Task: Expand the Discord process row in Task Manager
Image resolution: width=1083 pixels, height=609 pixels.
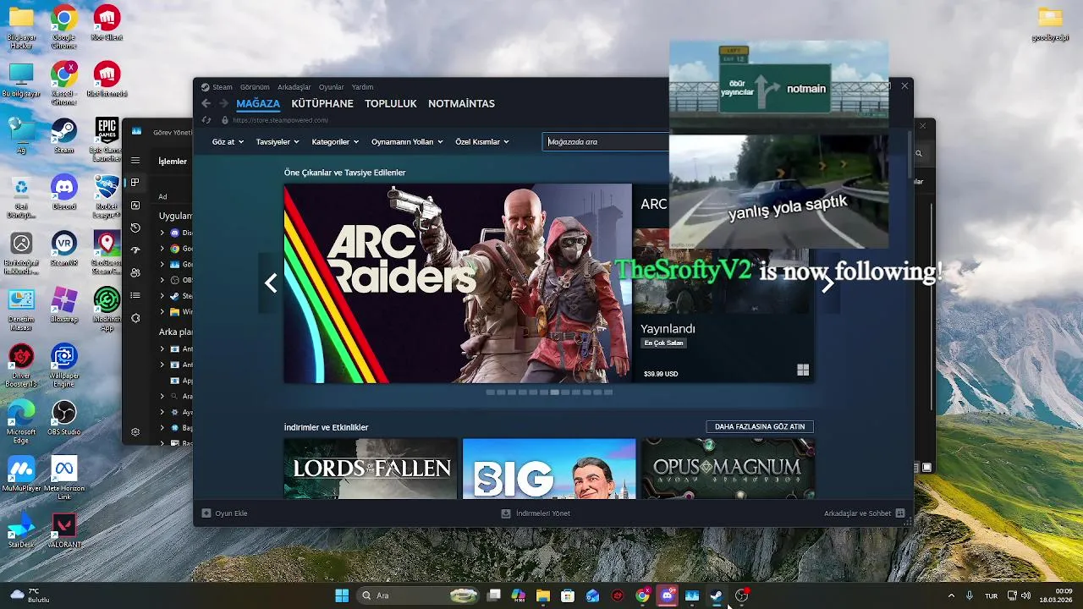Action: pos(162,233)
